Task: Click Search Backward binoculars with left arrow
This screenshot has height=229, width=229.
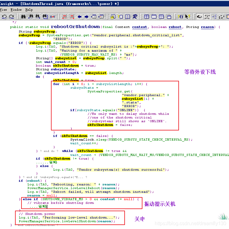Action: pyautogui.click(x=31, y=17)
